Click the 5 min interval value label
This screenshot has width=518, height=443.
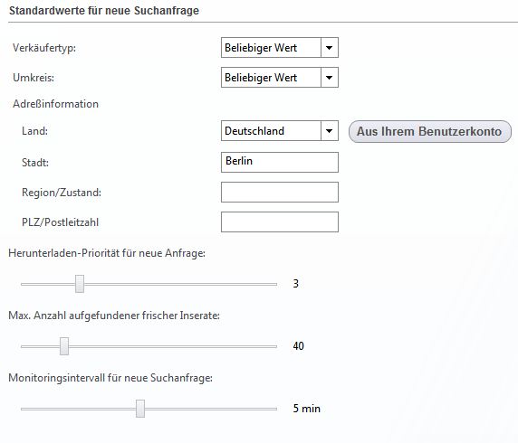click(307, 409)
